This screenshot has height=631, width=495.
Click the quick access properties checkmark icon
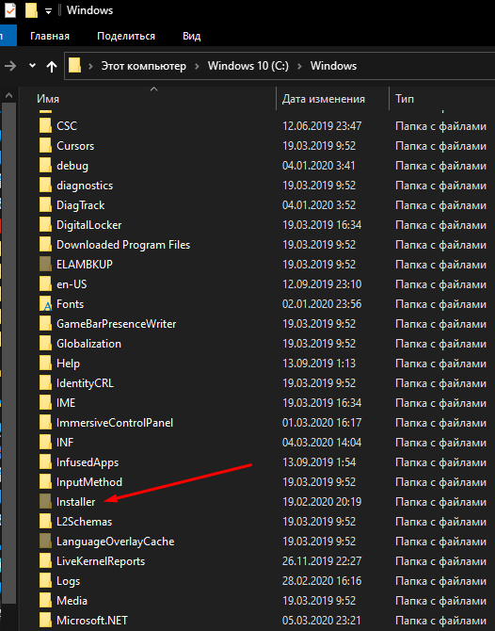click(x=9, y=10)
